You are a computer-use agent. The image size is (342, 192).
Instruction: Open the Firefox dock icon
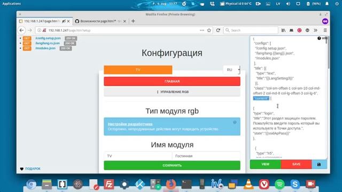[171, 185]
